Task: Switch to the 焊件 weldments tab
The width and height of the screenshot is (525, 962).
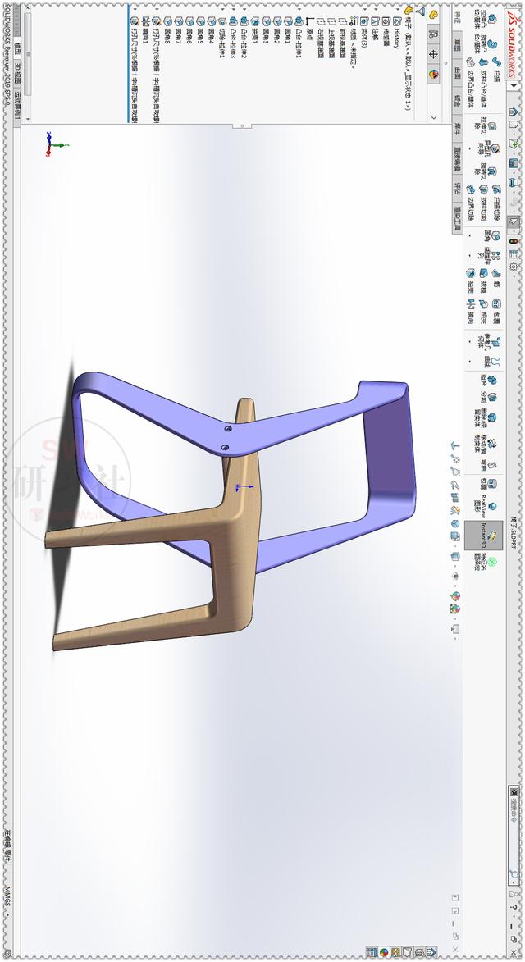Action: (x=459, y=128)
